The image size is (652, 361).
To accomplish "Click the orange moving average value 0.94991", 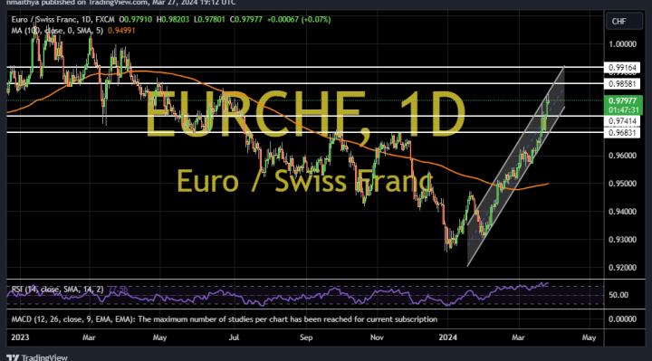I will coord(121,31).
